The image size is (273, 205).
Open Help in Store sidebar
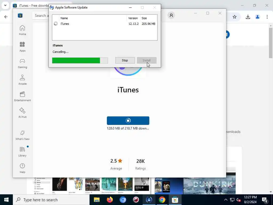tap(22, 168)
